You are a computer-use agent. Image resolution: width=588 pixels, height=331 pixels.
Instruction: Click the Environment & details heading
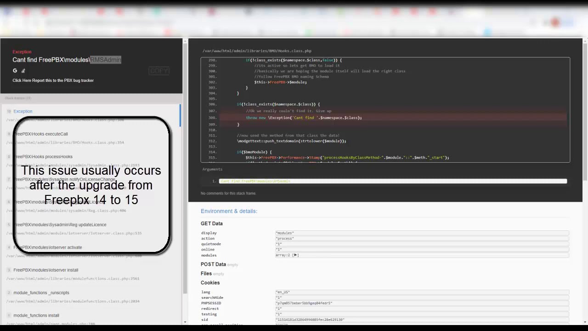point(229,211)
